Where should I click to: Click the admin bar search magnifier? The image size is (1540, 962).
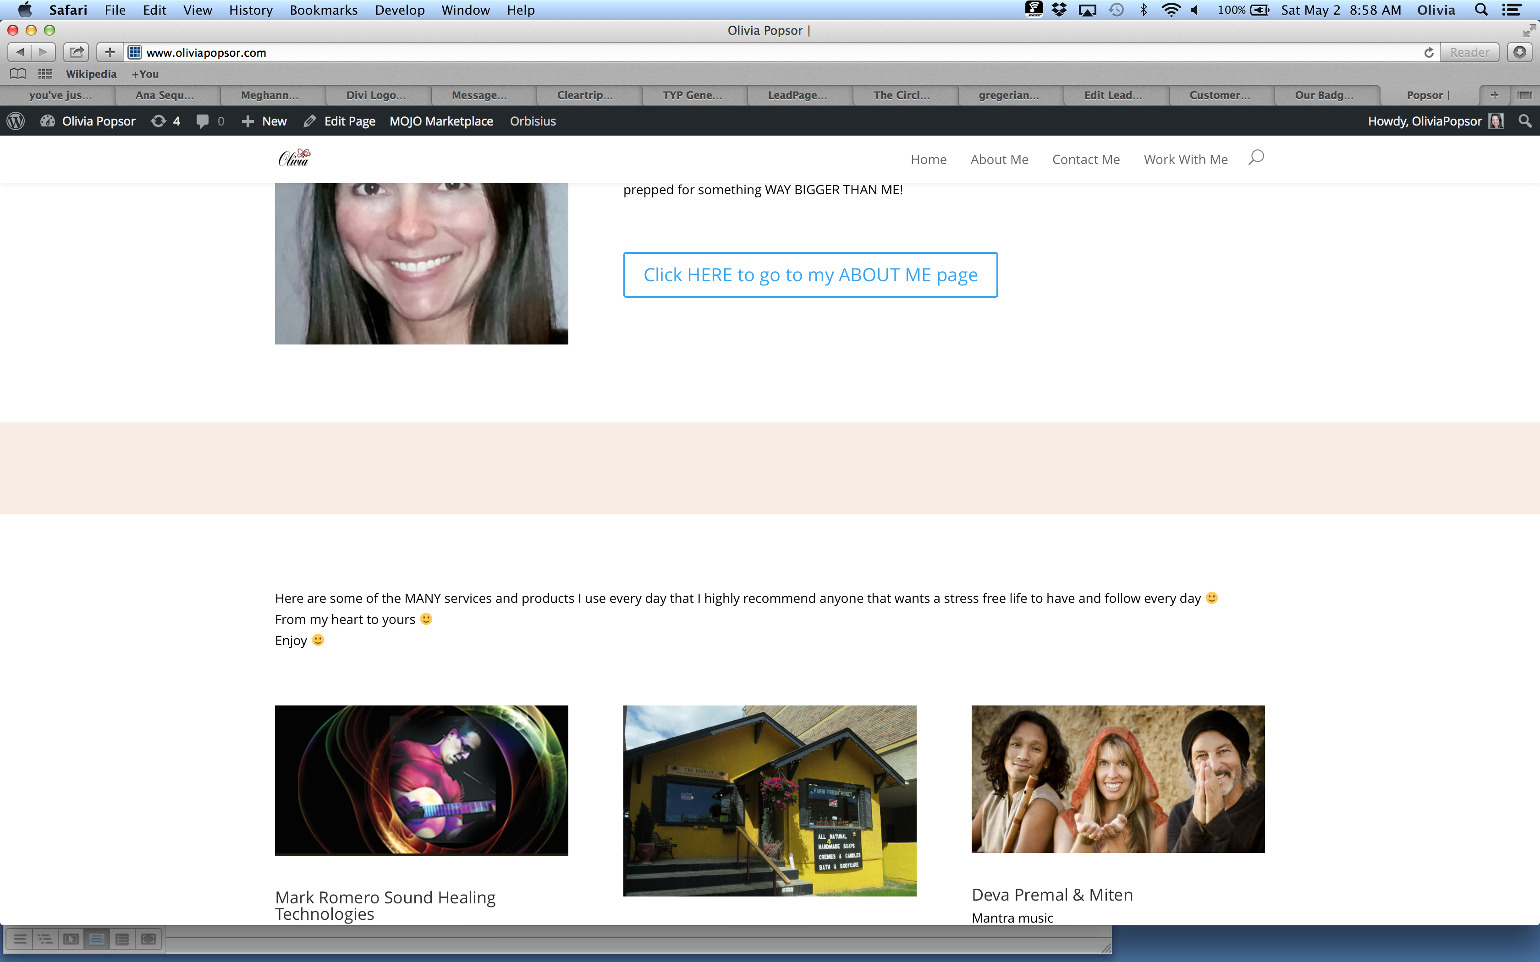pos(1525,121)
